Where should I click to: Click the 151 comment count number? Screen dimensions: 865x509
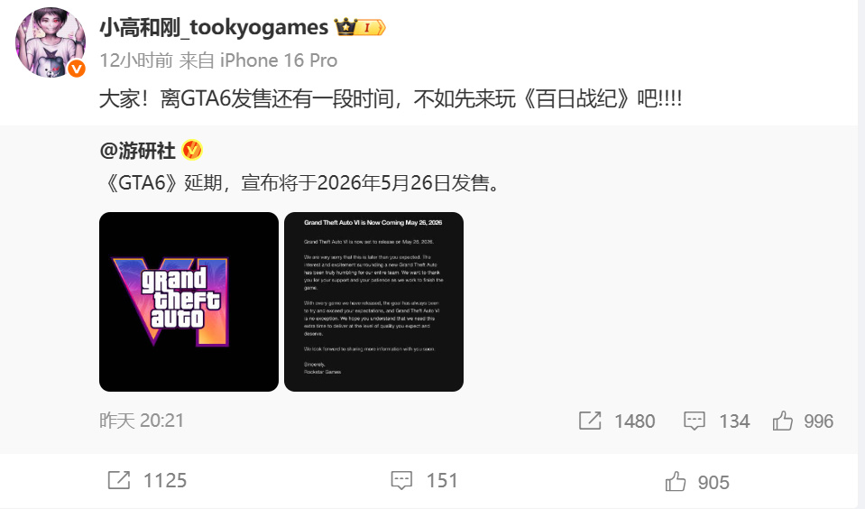click(442, 481)
